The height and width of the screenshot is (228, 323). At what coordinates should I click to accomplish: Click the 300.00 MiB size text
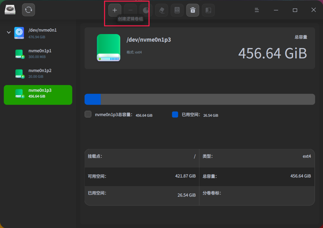pos(37,57)
